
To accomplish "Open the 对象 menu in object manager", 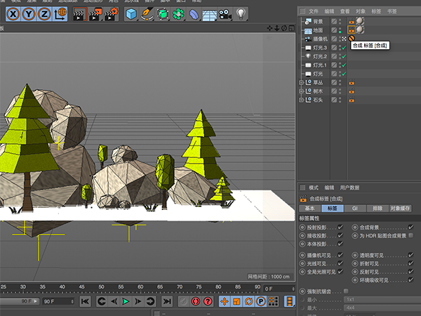I will point(361,11).
